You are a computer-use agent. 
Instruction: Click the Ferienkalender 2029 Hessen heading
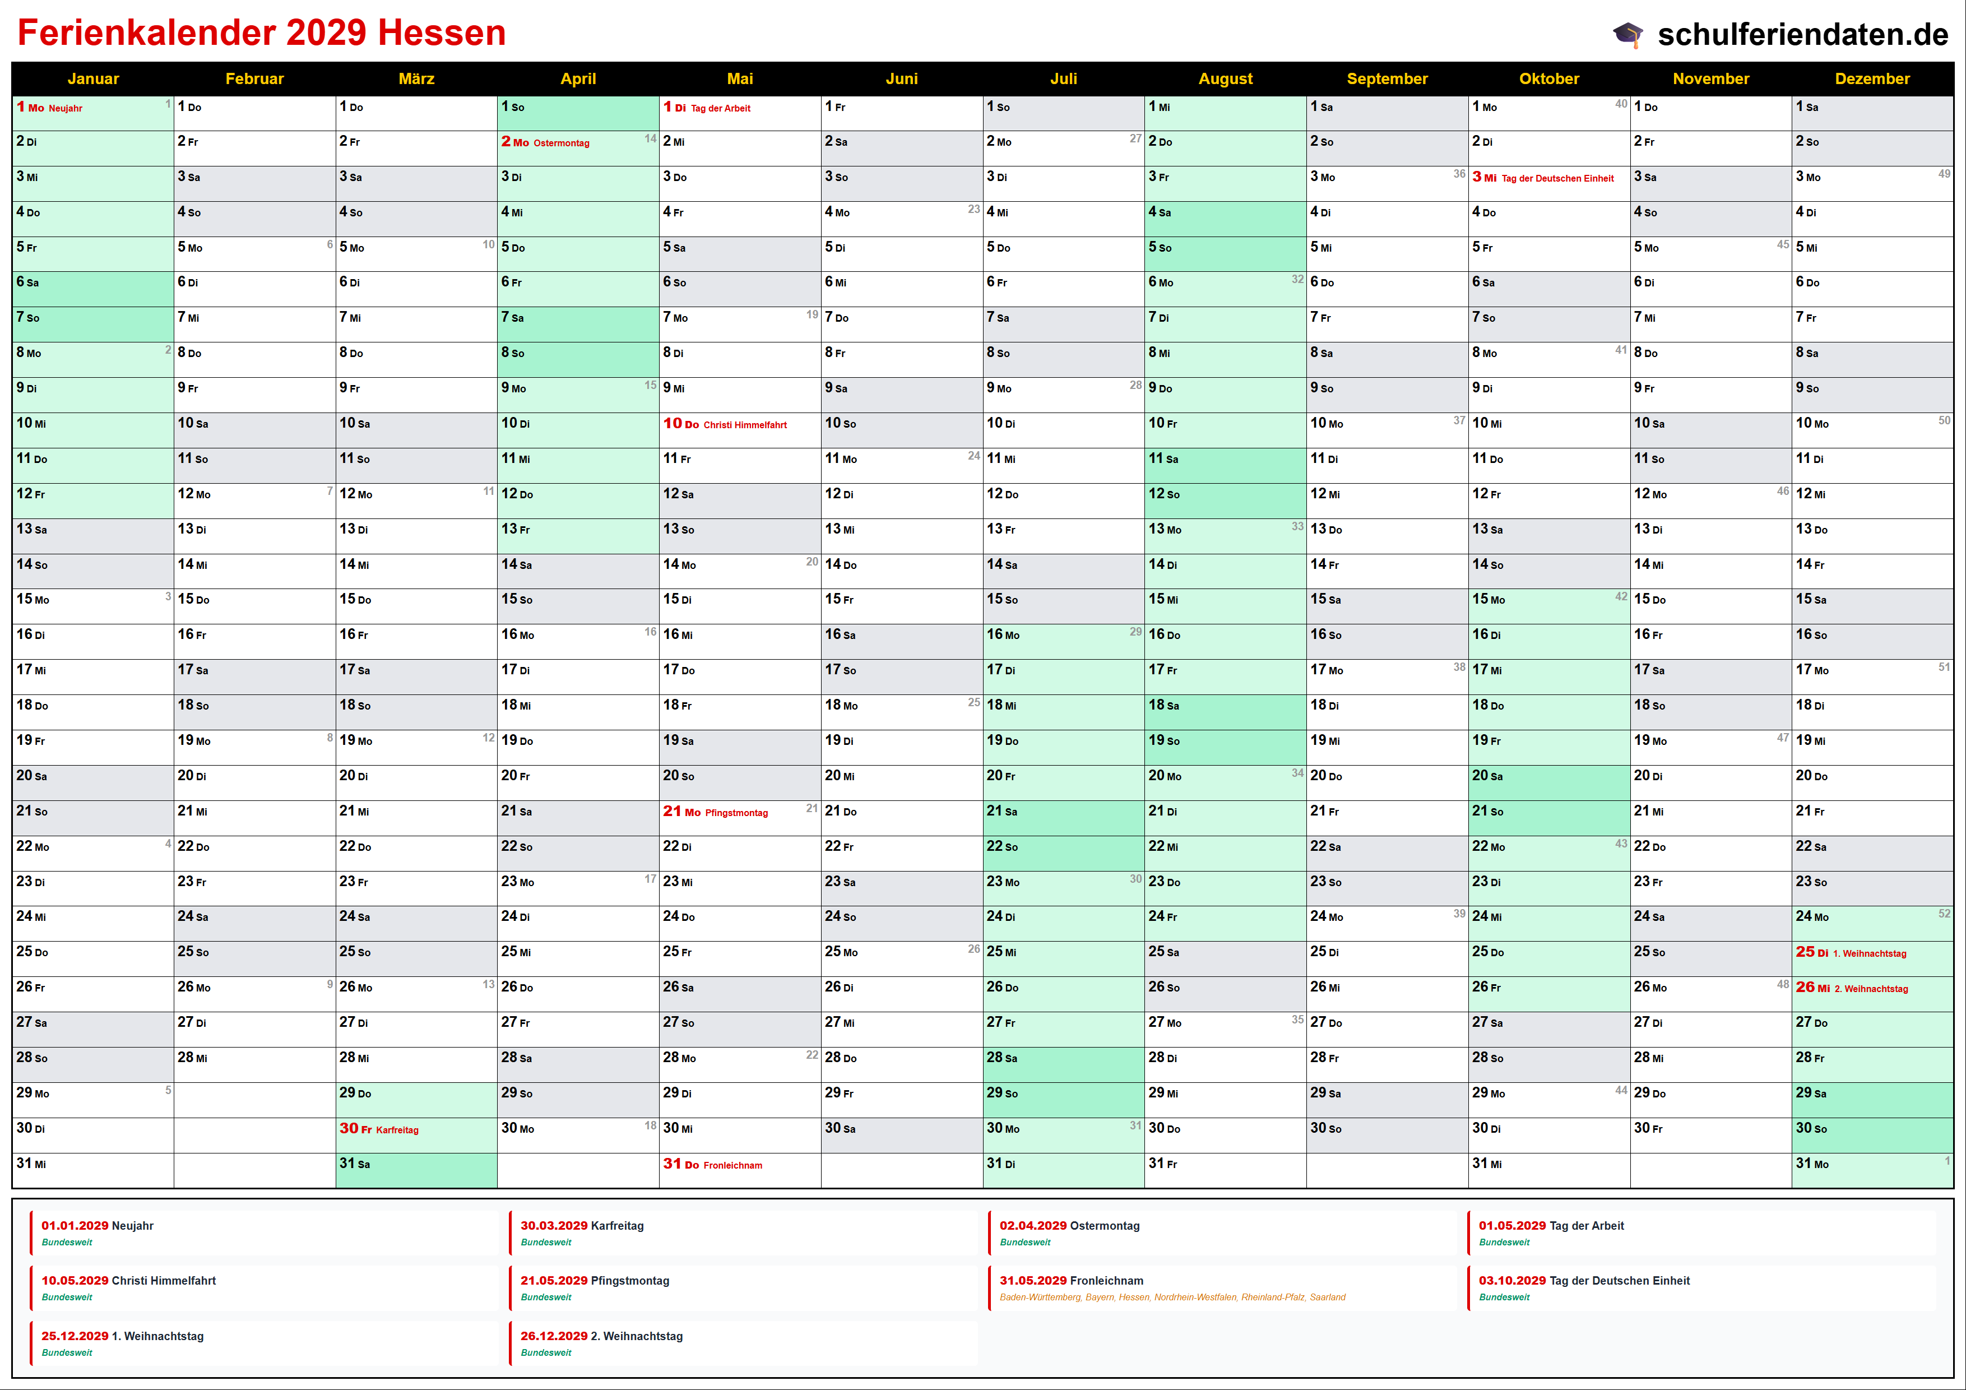[261, 33]
